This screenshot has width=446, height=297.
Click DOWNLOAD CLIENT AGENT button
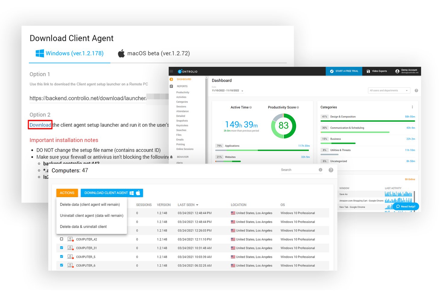click(112, 193)
